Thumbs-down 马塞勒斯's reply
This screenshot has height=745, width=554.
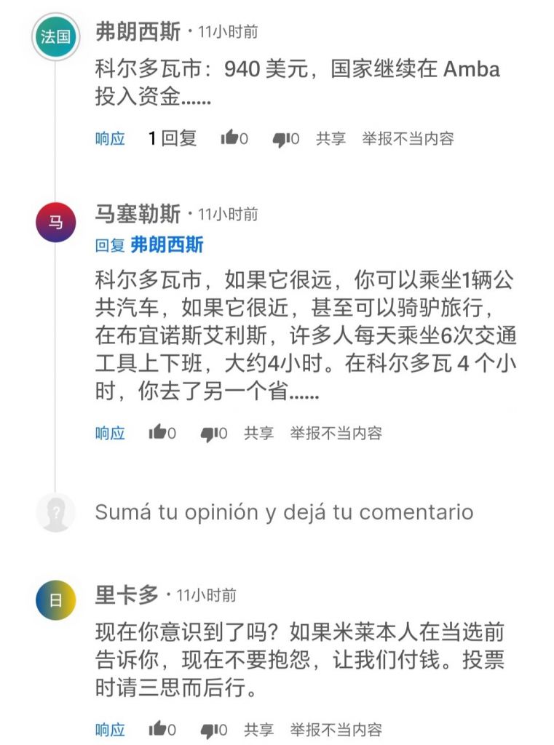click(x=209, y=434)
